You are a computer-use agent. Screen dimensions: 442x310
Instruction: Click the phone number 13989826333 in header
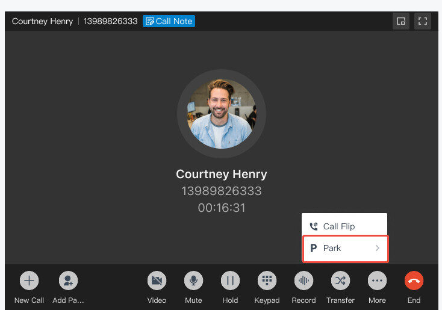tap(111, 21)
